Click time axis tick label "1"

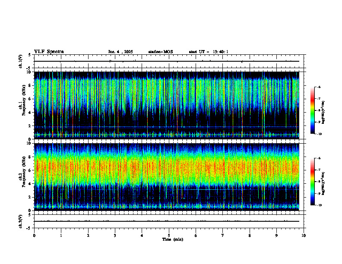[61, 236]
